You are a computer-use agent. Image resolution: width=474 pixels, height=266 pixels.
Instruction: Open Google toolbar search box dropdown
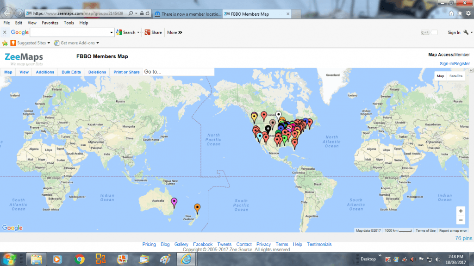112,32
